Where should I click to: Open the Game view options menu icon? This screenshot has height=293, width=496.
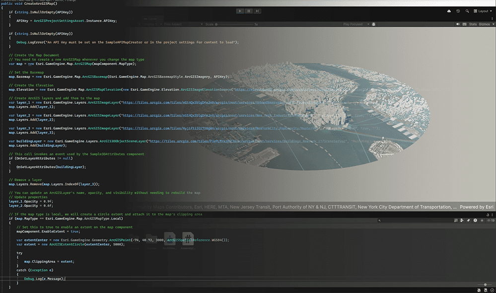tap(493, 18)
